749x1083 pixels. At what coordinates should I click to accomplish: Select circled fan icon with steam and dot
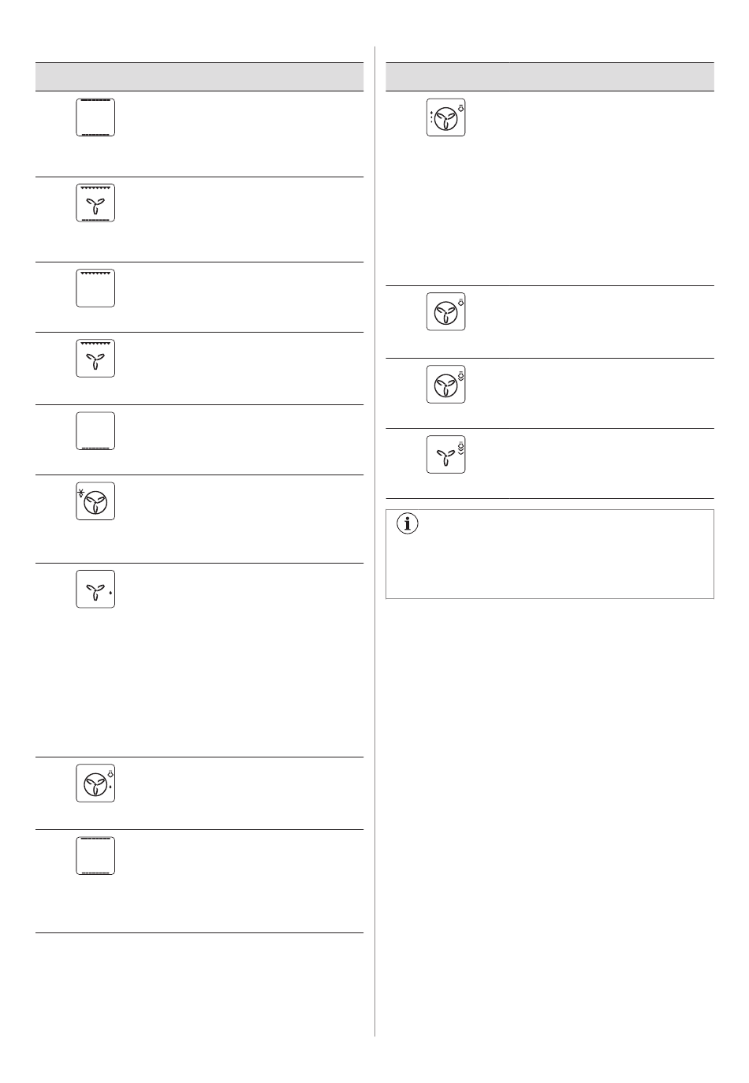click(x=95, y=783)
